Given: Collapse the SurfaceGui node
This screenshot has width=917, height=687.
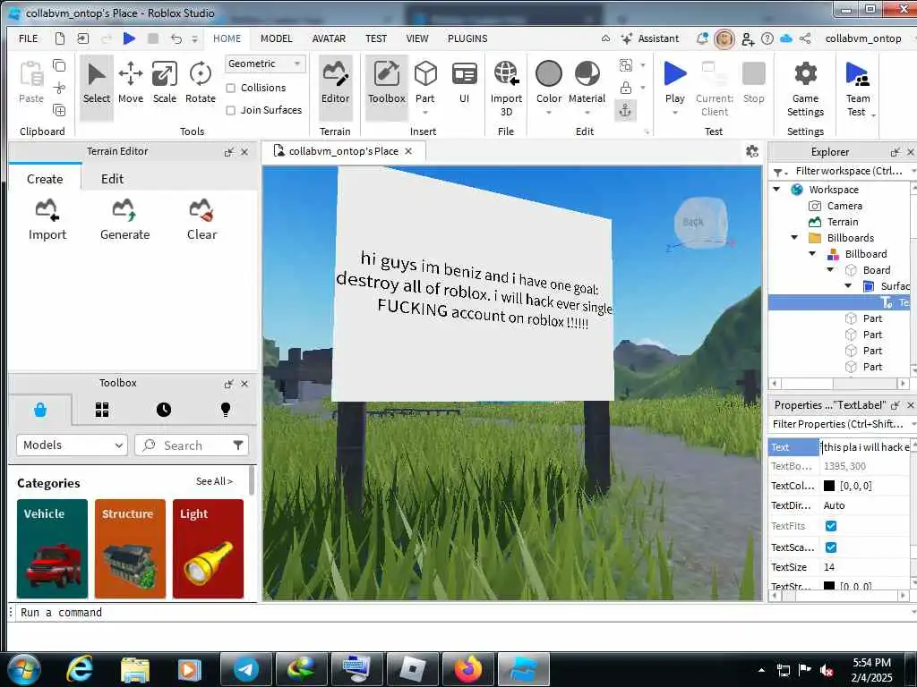Looking at the screenshot, I should click(848, 285).
